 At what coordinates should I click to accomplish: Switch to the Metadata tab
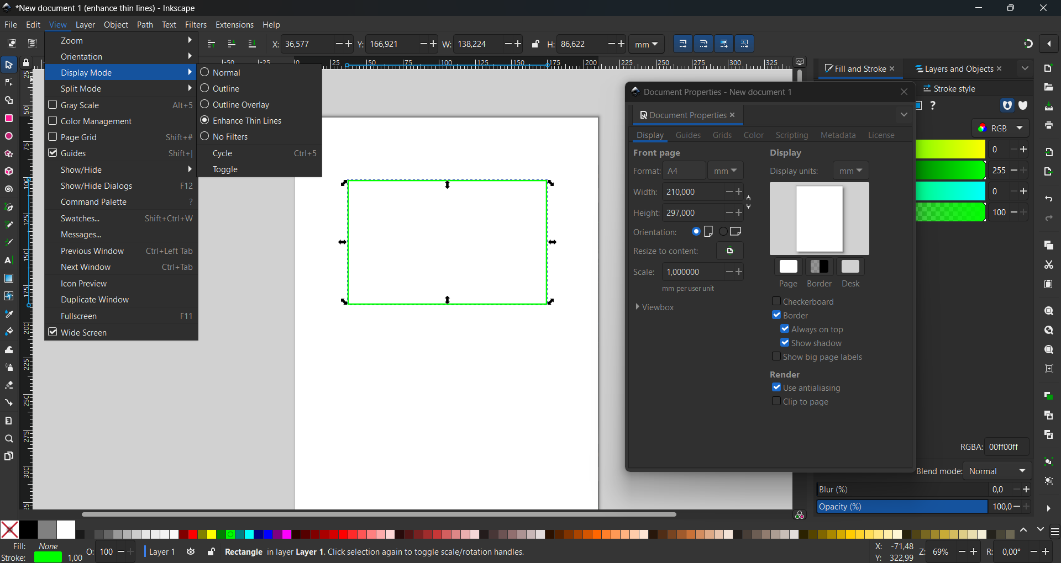pyautogui.click(x=838, y=135)
